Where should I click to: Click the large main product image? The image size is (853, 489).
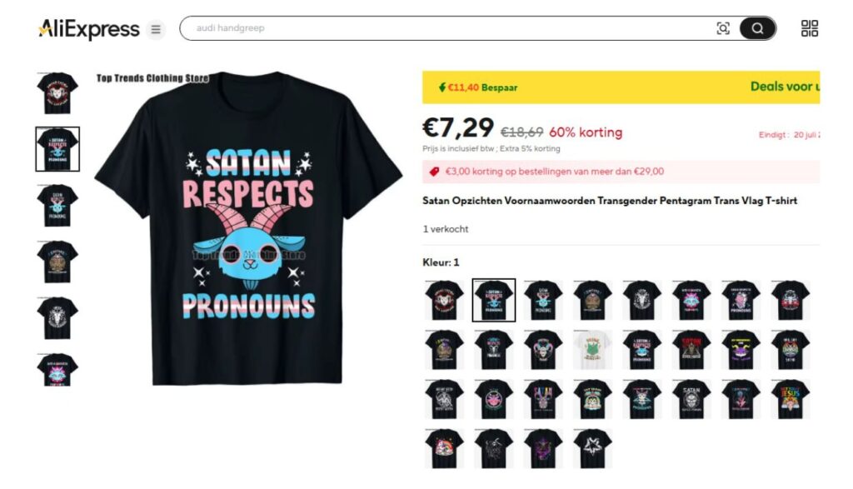248,228
